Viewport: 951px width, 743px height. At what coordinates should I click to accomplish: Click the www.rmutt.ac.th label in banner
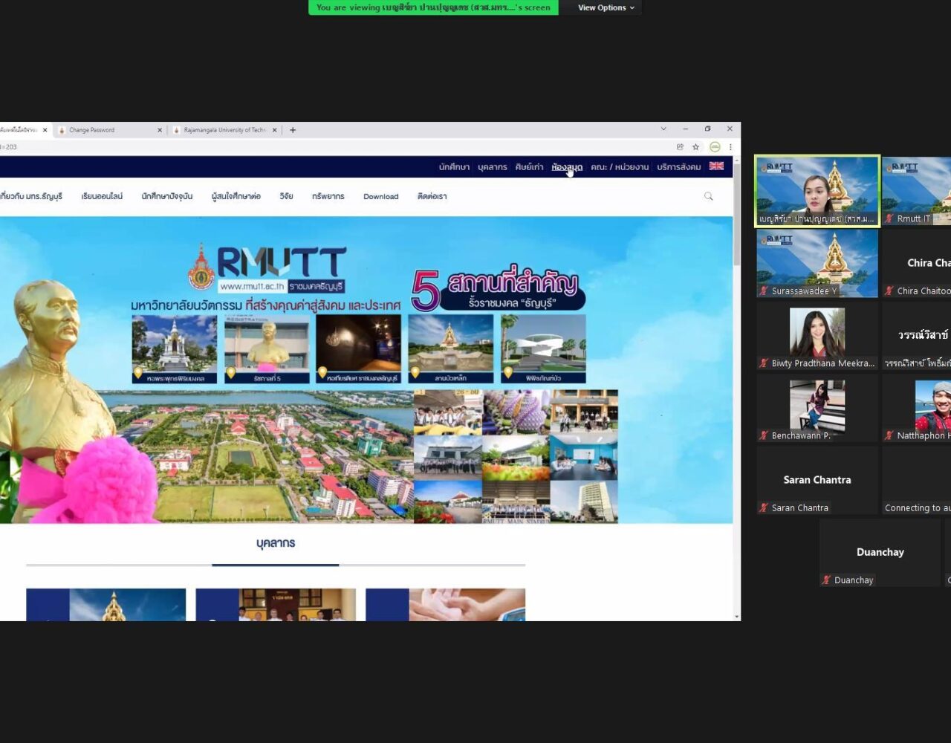click(253, 287)
